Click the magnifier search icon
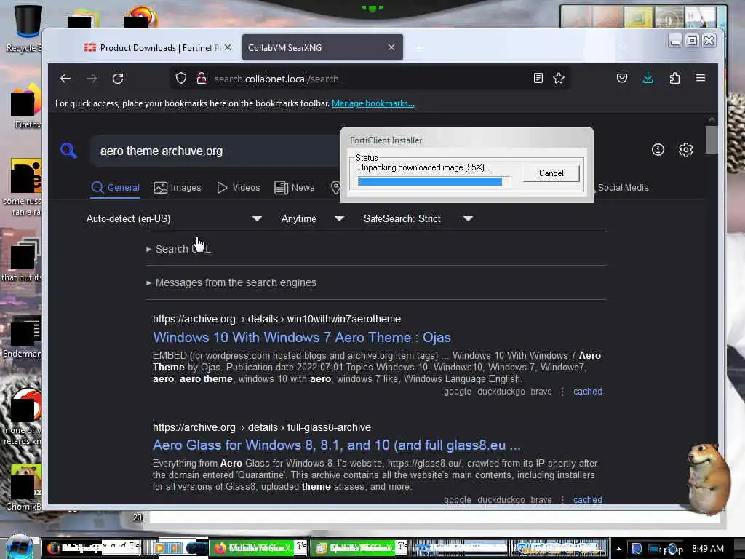Screen dimensions: 745x559 tap(68, 151)
